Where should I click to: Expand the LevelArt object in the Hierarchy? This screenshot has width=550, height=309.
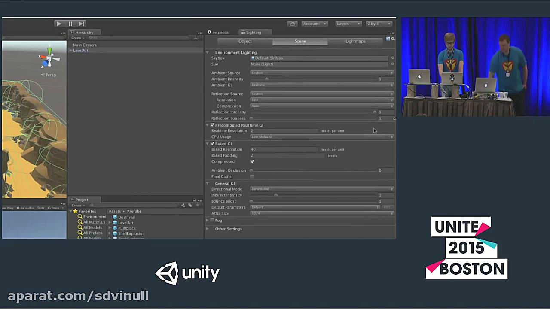[70, 50]
